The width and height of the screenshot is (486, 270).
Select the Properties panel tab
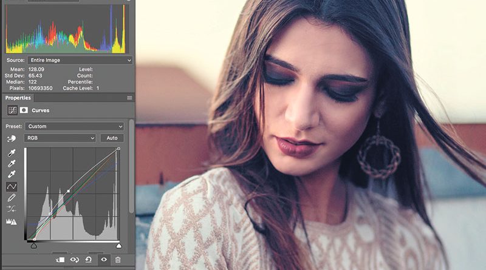point(18,98)
